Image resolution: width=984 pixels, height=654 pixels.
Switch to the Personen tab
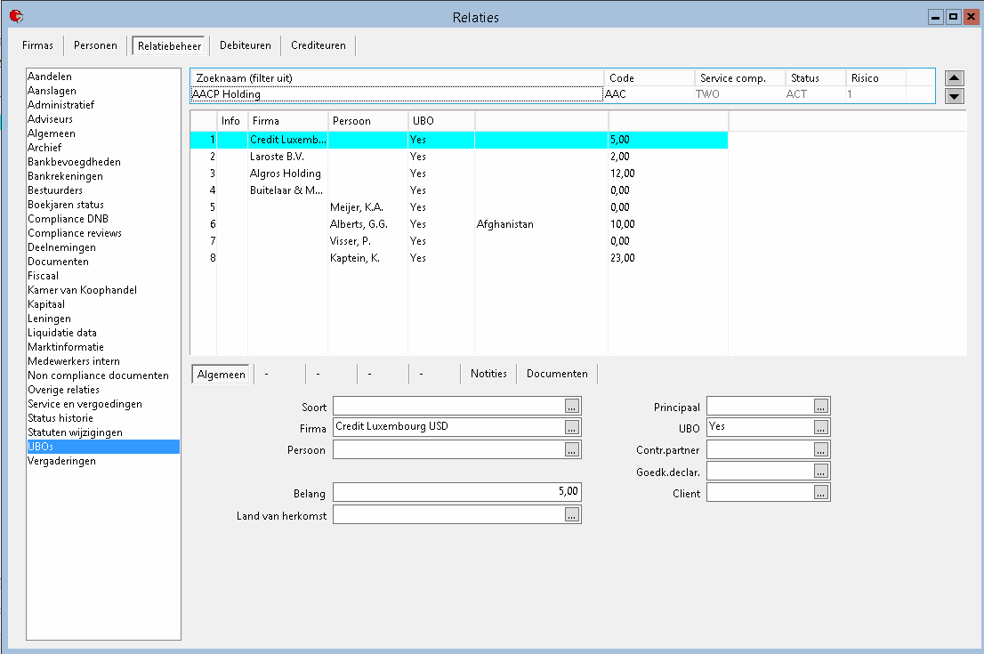95,45
